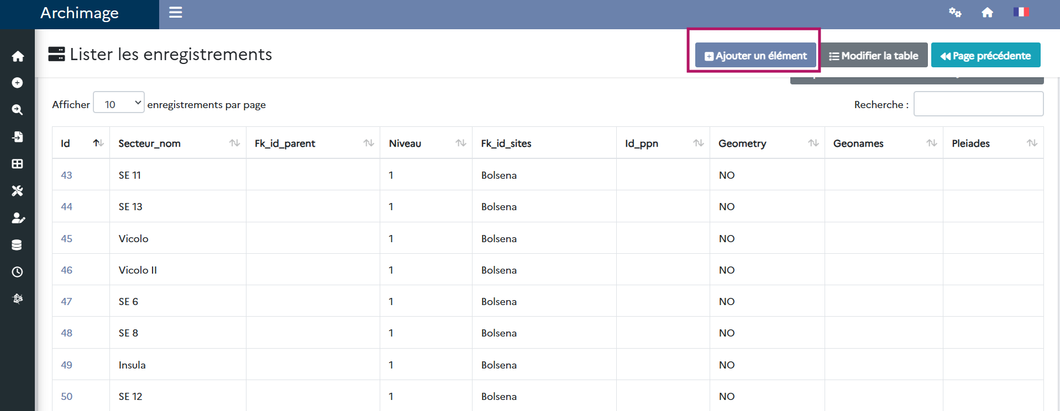Screen dimensions: 1060x411
Task: Open record Id 45 link
Action: coord(66,239)
